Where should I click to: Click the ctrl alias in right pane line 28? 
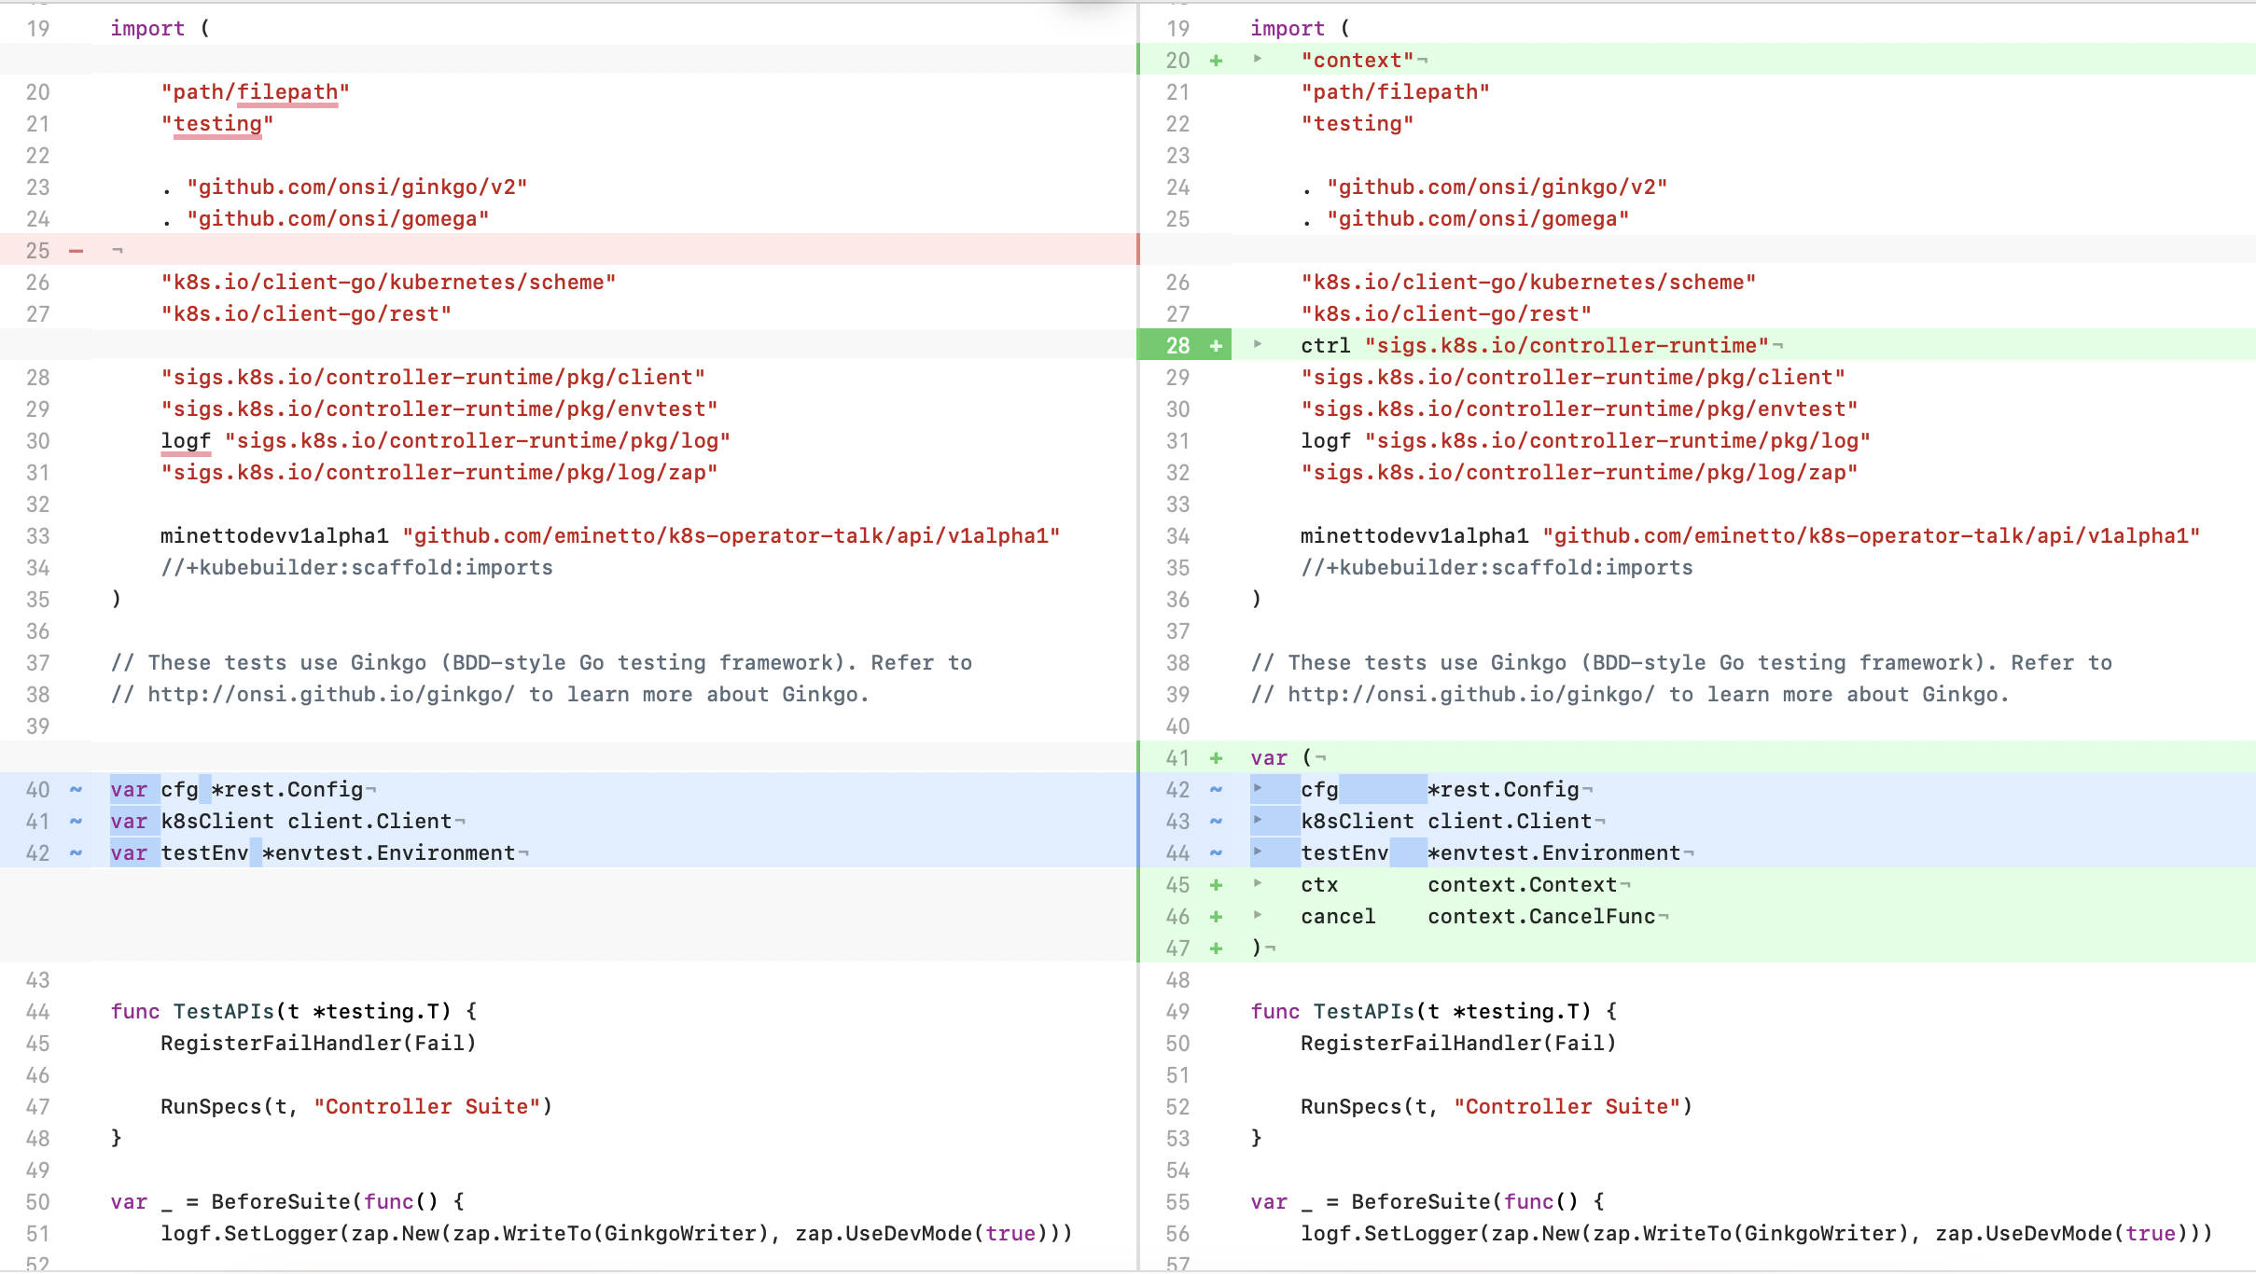(x=1326, y=346)
